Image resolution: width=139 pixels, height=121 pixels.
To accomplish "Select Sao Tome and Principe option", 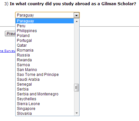I will tap(44, 75).
